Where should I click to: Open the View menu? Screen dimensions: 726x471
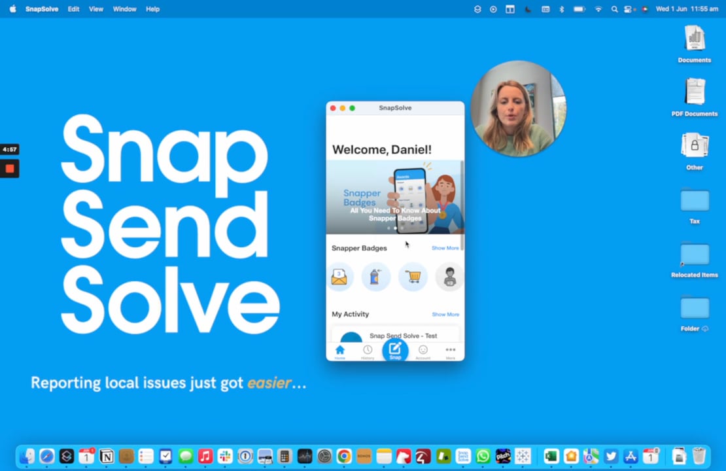pos(96,9)
